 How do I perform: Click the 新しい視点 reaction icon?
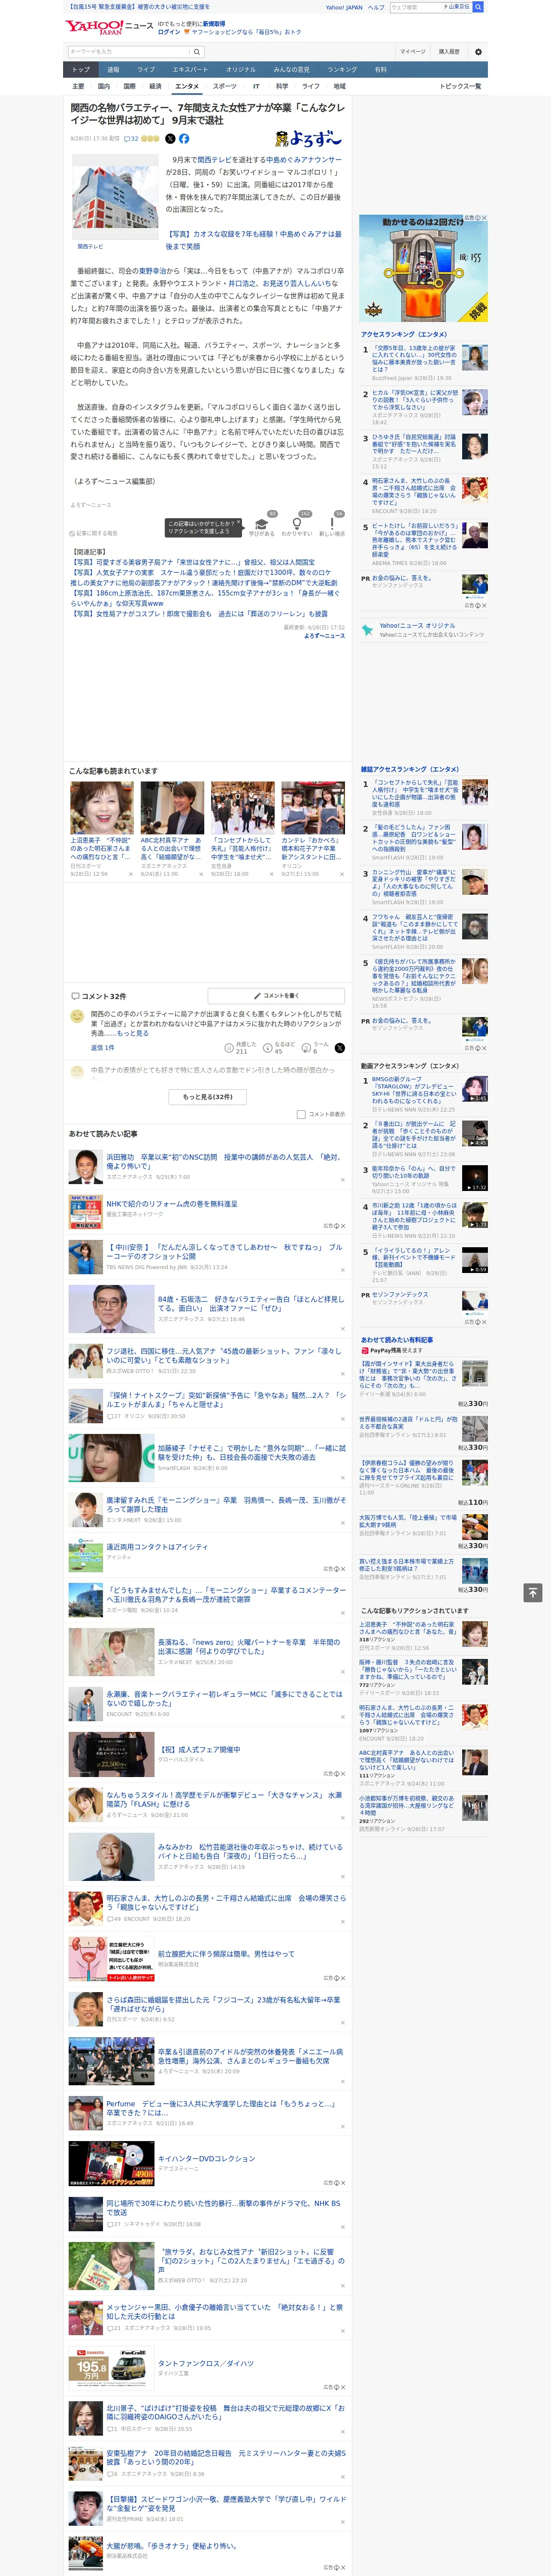pos(332,524)
